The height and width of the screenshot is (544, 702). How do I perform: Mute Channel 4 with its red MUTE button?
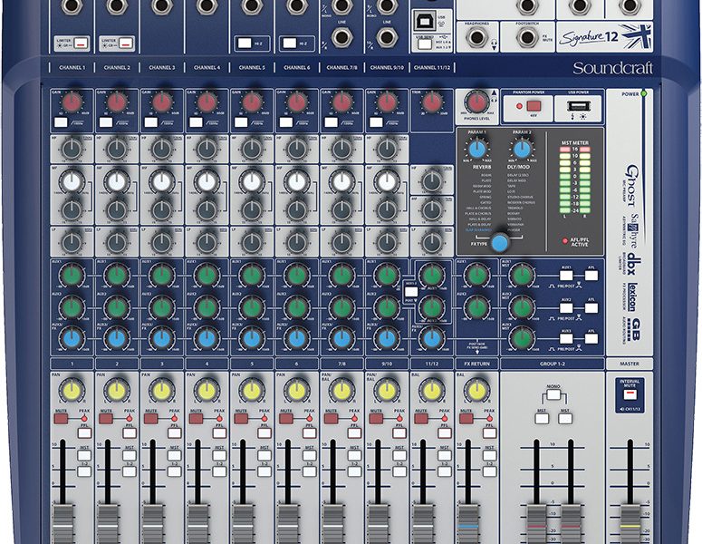pyautogui.click(x=196, y=419)
